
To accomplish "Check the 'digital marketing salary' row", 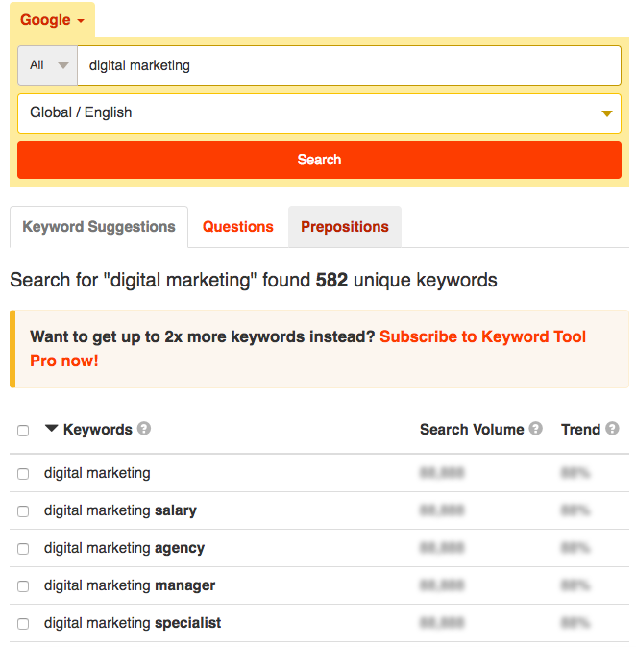I will tap(23, 511).
